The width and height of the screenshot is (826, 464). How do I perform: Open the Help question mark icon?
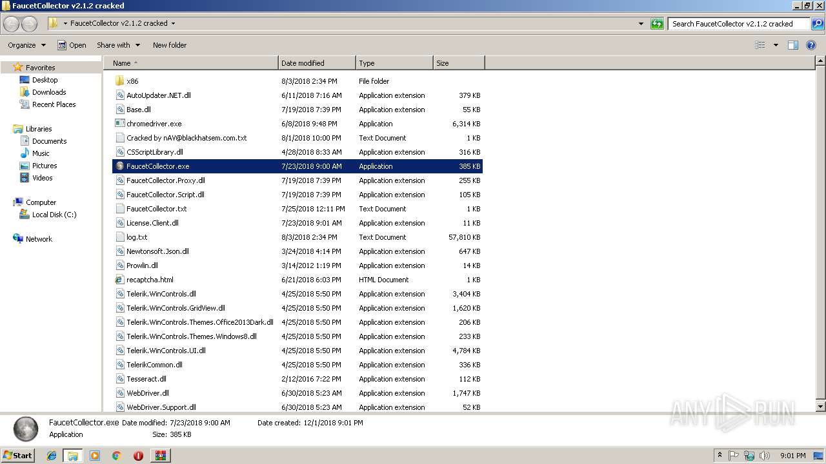pyautogui.click(x=811, y=45)
